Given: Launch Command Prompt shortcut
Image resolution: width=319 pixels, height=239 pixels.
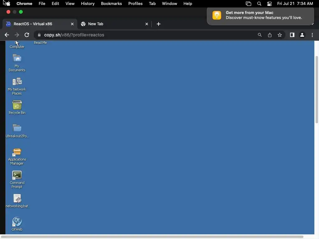Looking at the screenshot, I should click(x=17, y=175).
